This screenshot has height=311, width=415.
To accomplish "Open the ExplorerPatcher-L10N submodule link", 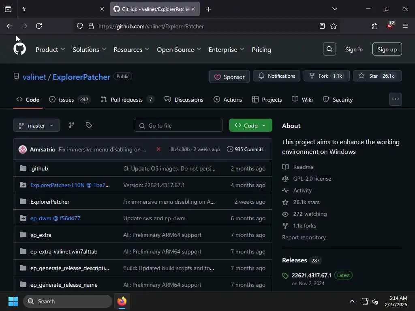I will (x=70, y=185).
